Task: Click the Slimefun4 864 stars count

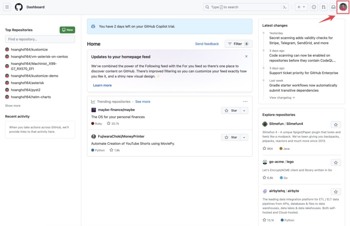Action: coord(268,149)
